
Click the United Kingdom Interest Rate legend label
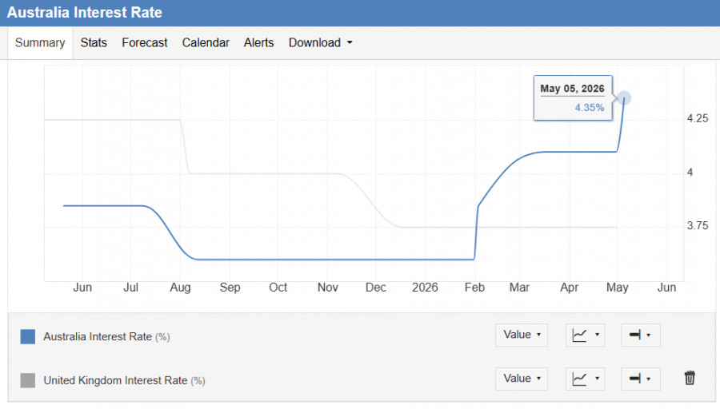coord(124,380)
